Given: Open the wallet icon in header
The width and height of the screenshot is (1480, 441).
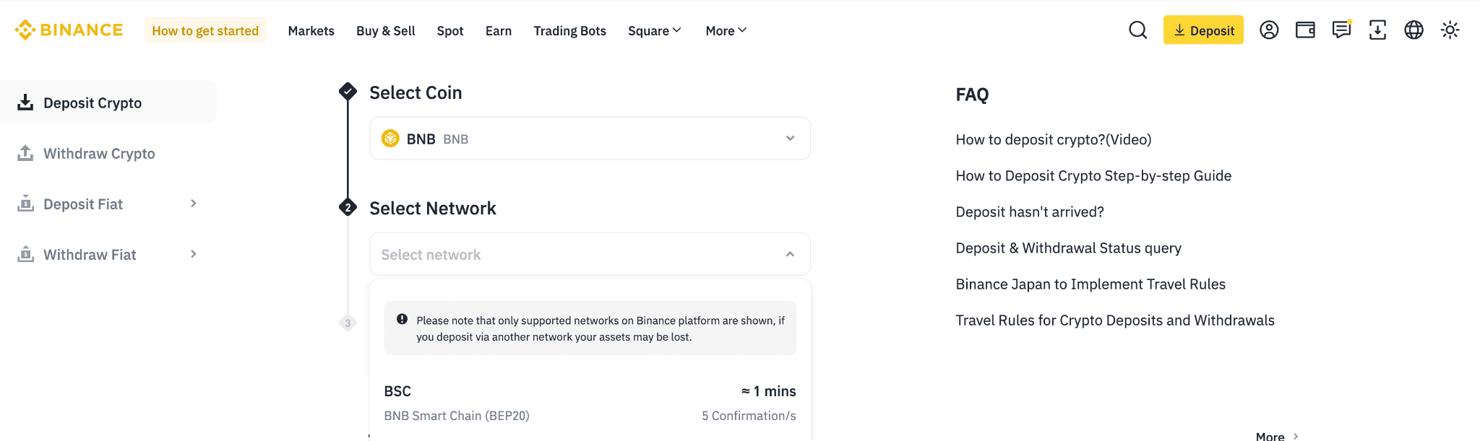Looking at the screenshot, I should point(1305,30).
